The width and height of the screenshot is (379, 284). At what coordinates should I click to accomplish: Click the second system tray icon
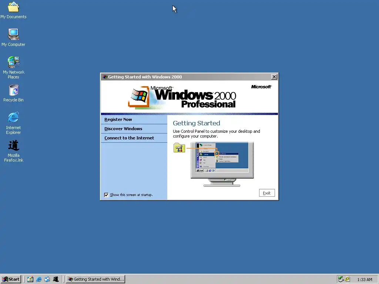point(348,279)
